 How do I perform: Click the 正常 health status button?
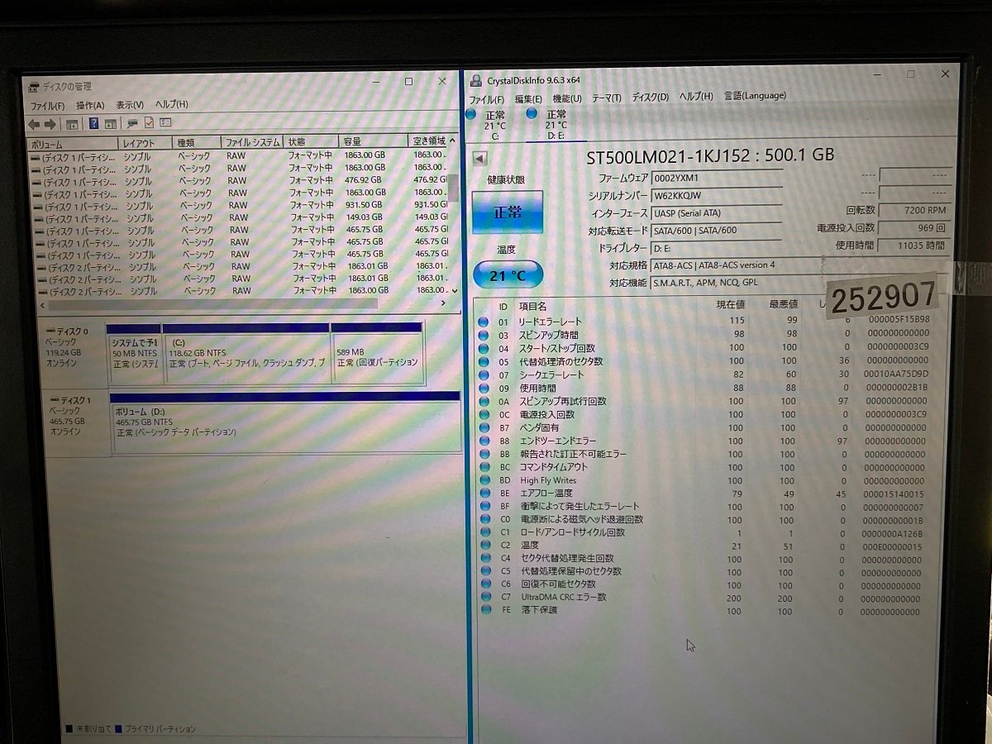(508, 212)
